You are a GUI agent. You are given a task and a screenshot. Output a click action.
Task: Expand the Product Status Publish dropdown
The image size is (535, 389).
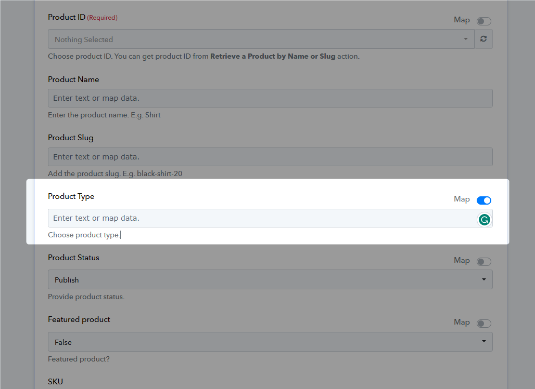click(270, 279)
